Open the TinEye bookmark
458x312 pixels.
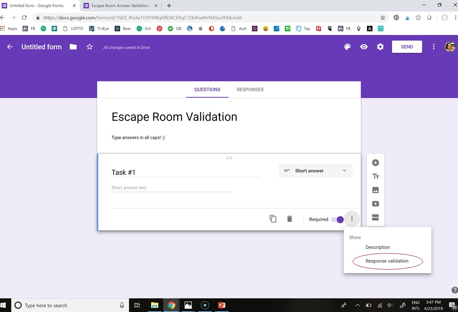pyautogui.click(x=99, y=28)
